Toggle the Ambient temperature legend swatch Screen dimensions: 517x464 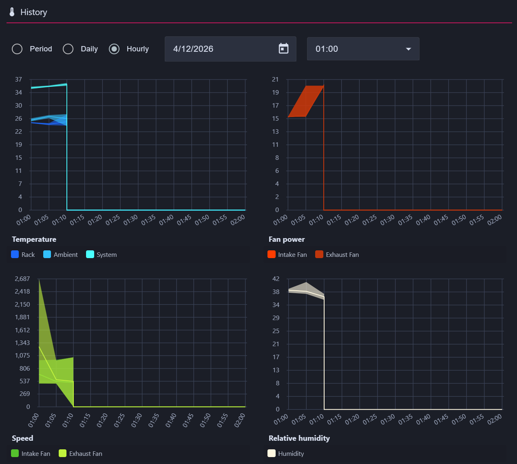[x=47, y=254]
